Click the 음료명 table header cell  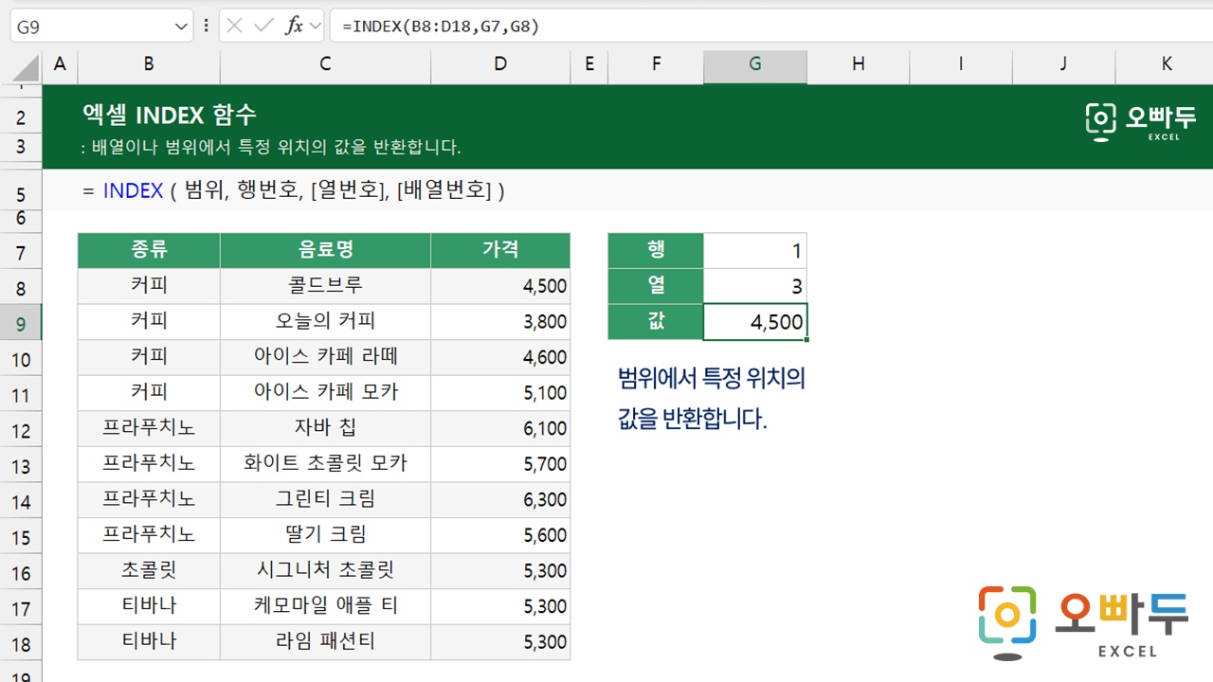tap(325, 250)
